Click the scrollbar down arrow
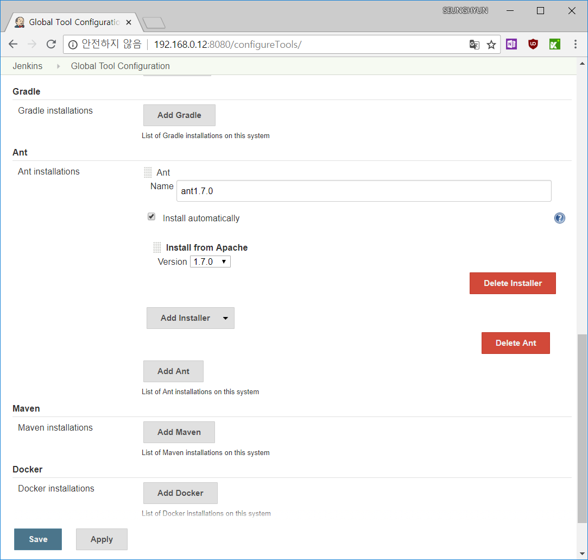 pos(582,553)
